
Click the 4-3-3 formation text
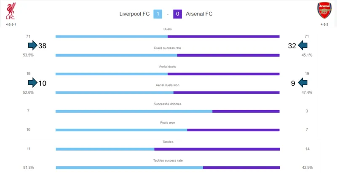[x=324, y=24]
